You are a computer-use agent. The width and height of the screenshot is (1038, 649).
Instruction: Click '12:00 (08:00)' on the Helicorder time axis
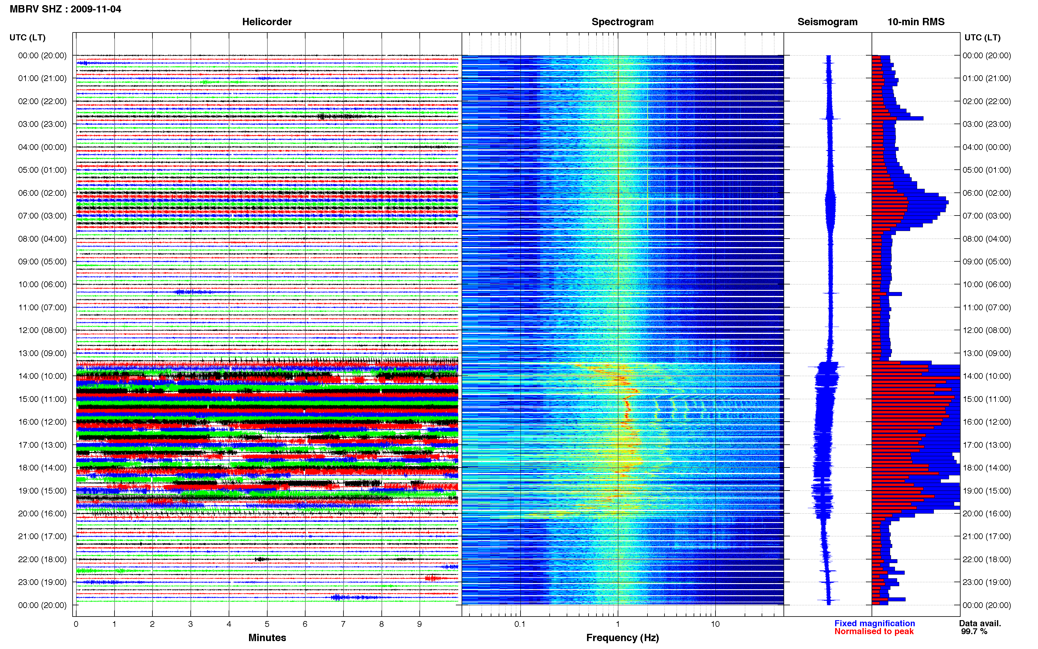[x=43, y=330]
